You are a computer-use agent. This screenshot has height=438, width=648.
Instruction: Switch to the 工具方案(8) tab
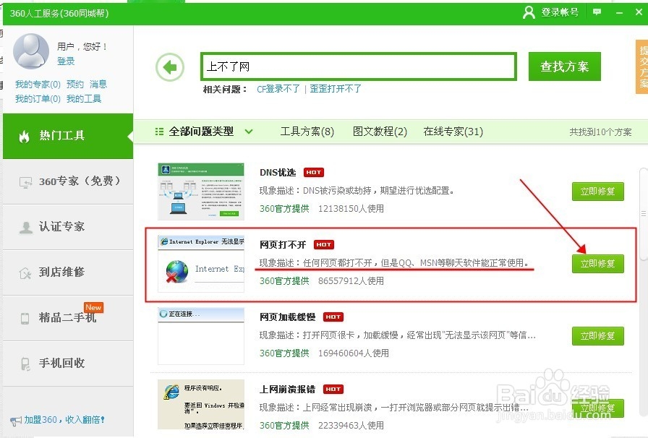[x=307, y=132]
